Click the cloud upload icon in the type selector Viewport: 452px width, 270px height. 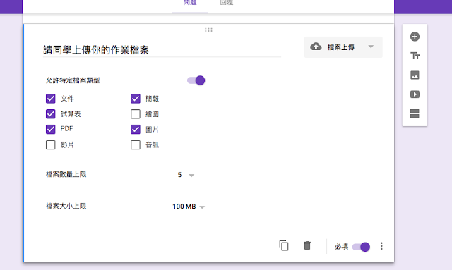(316, 47)
